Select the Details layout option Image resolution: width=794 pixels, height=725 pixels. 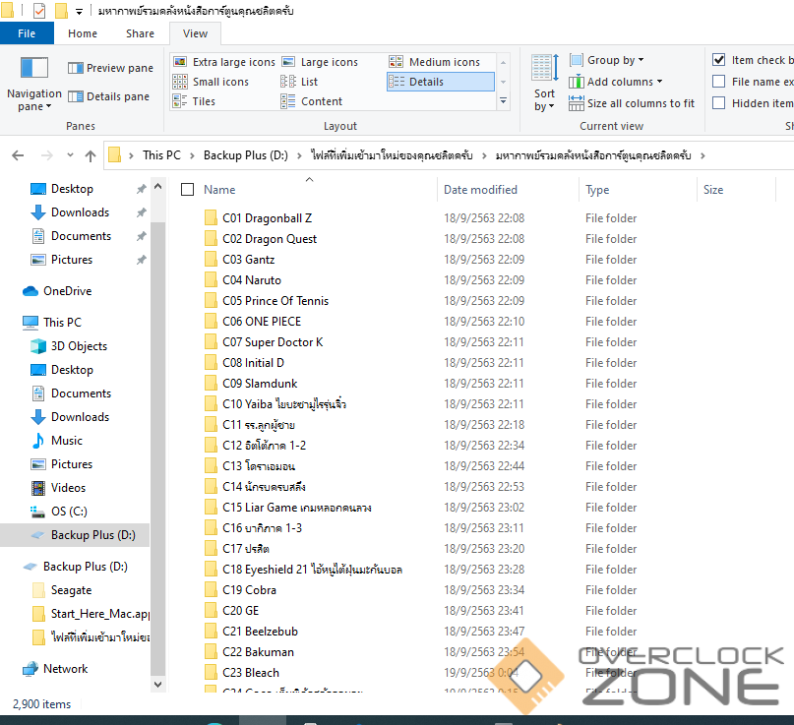point(441,82)
